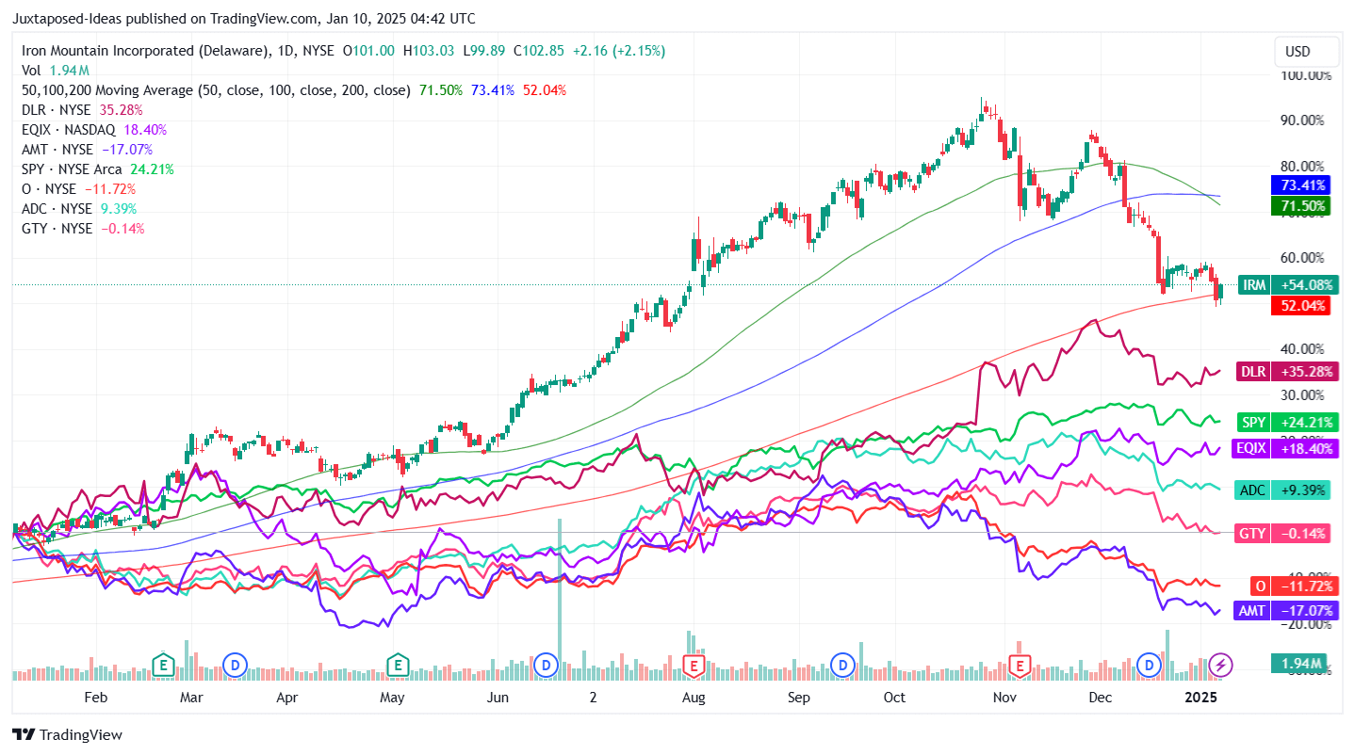This screenshot has height=755, width=1355.
Task: Click the Feb label on the time axis
Action: 96,698
